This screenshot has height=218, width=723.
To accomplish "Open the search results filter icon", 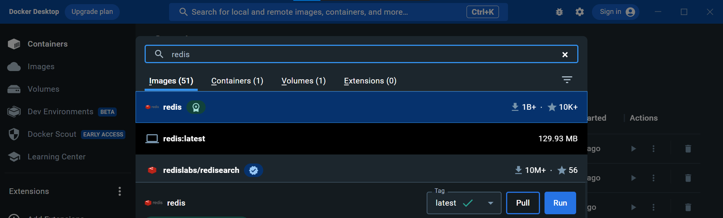I will point(567,80).
